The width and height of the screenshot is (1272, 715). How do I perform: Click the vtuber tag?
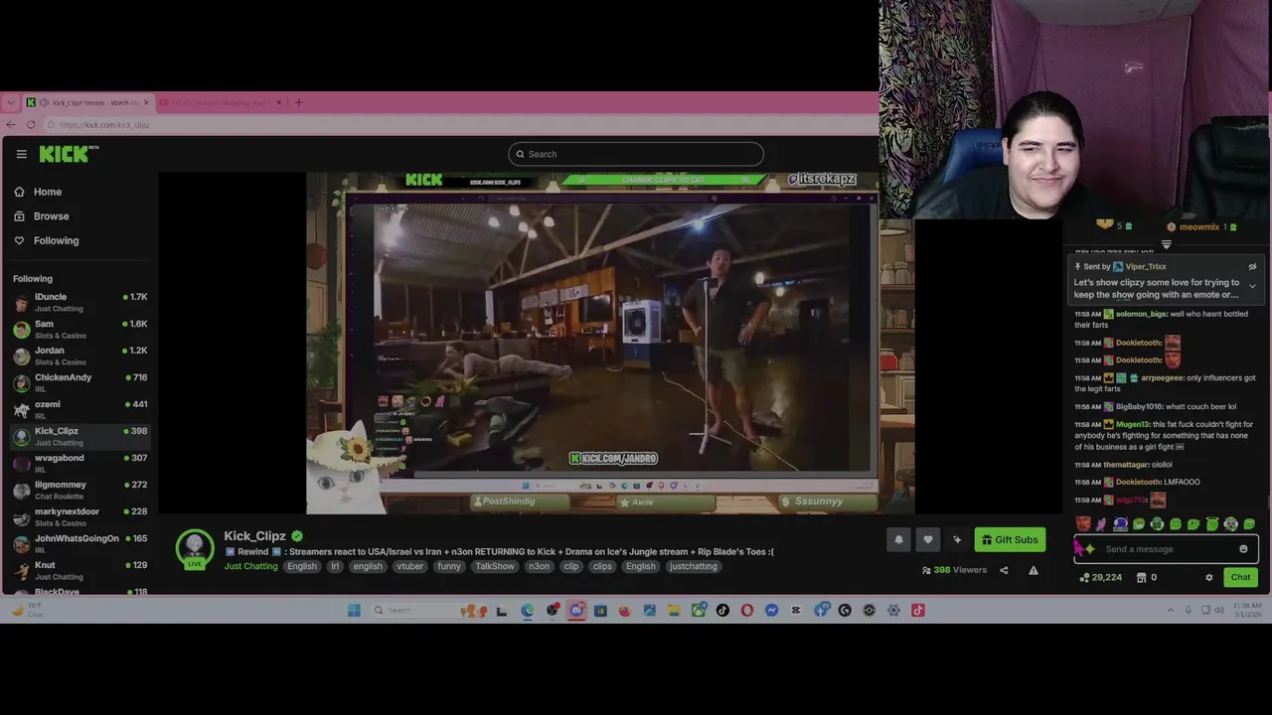[410, 566]
